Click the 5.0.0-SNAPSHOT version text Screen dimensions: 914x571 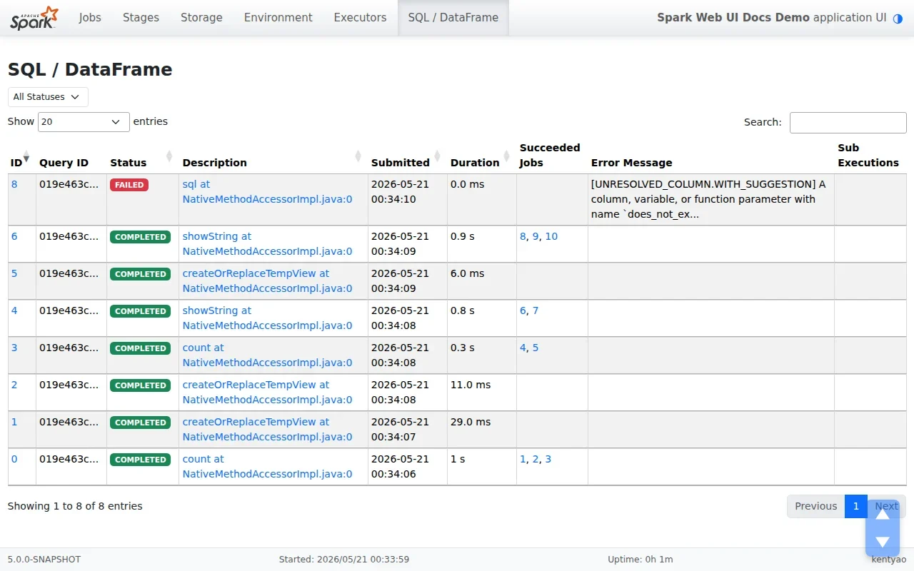(44, 560)
